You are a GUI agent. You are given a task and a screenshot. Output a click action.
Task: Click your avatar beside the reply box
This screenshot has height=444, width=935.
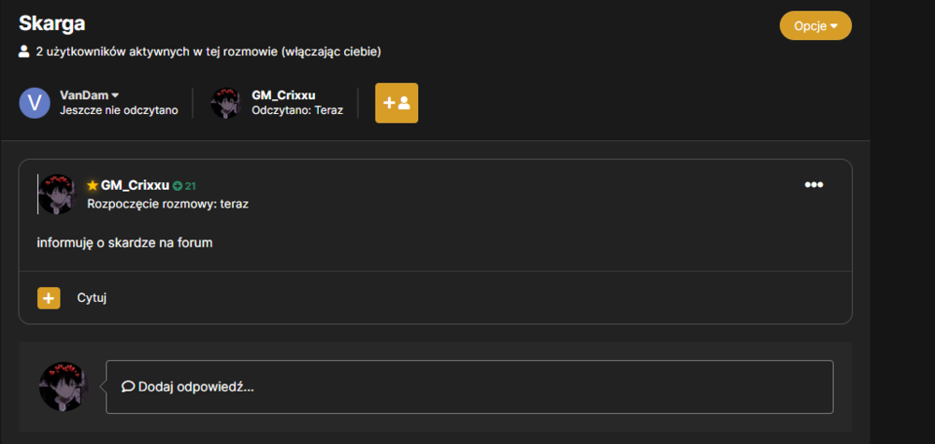64,387
